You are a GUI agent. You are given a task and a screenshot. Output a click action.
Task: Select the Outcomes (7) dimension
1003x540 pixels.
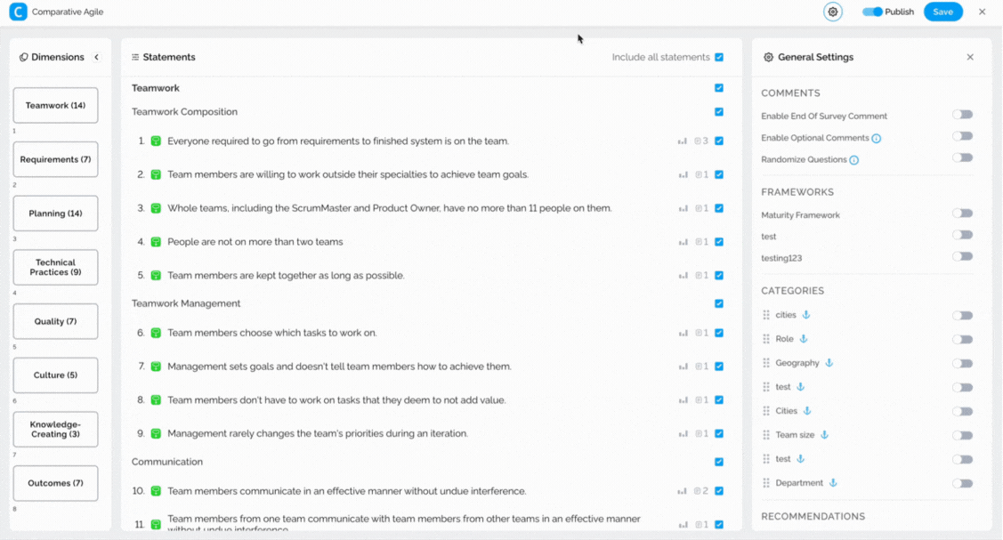click(x=55, y=483)
